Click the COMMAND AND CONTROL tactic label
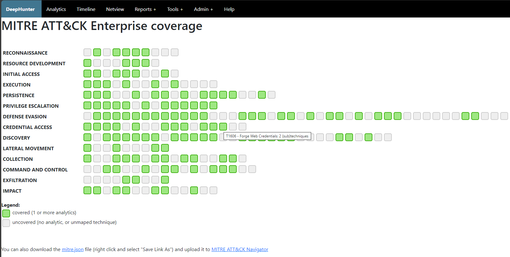This screenshot has width=510, height=257. pyautogui.click(x=35, y=170)
